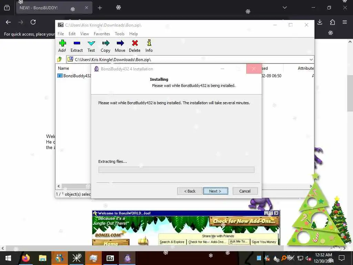Open the Help menu in 7-Zip
353x265 pixels.
click(133, 34)
